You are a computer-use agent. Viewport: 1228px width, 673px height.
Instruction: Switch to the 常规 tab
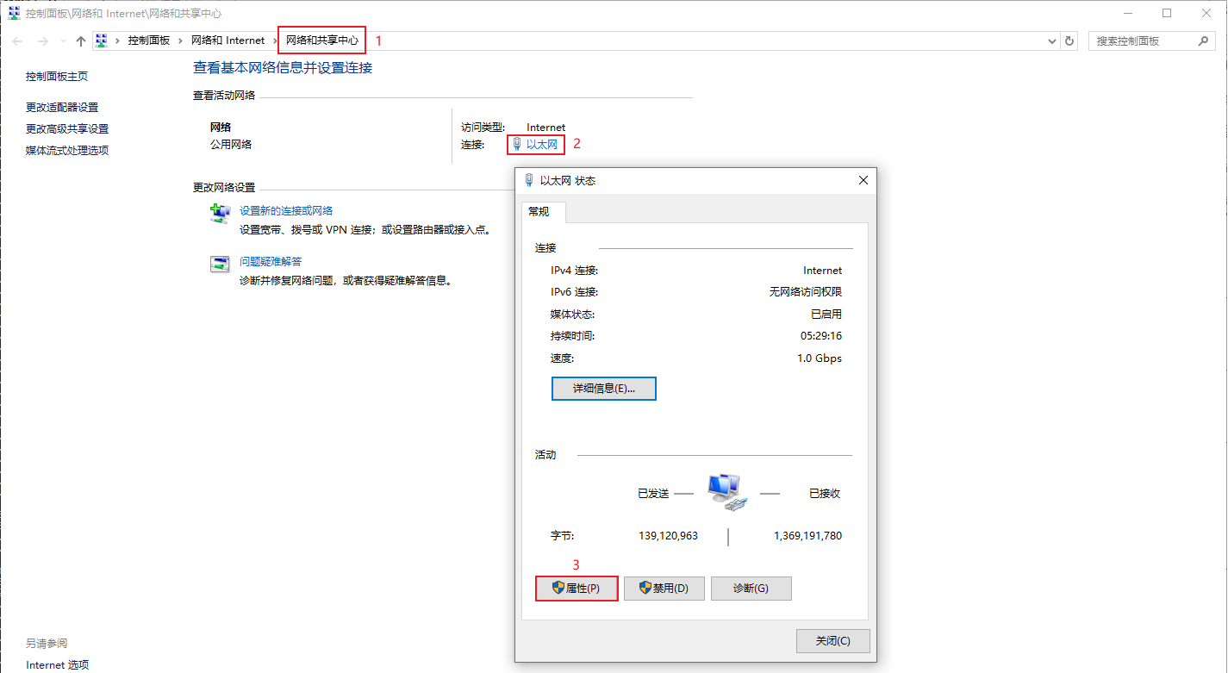(543, 209)
